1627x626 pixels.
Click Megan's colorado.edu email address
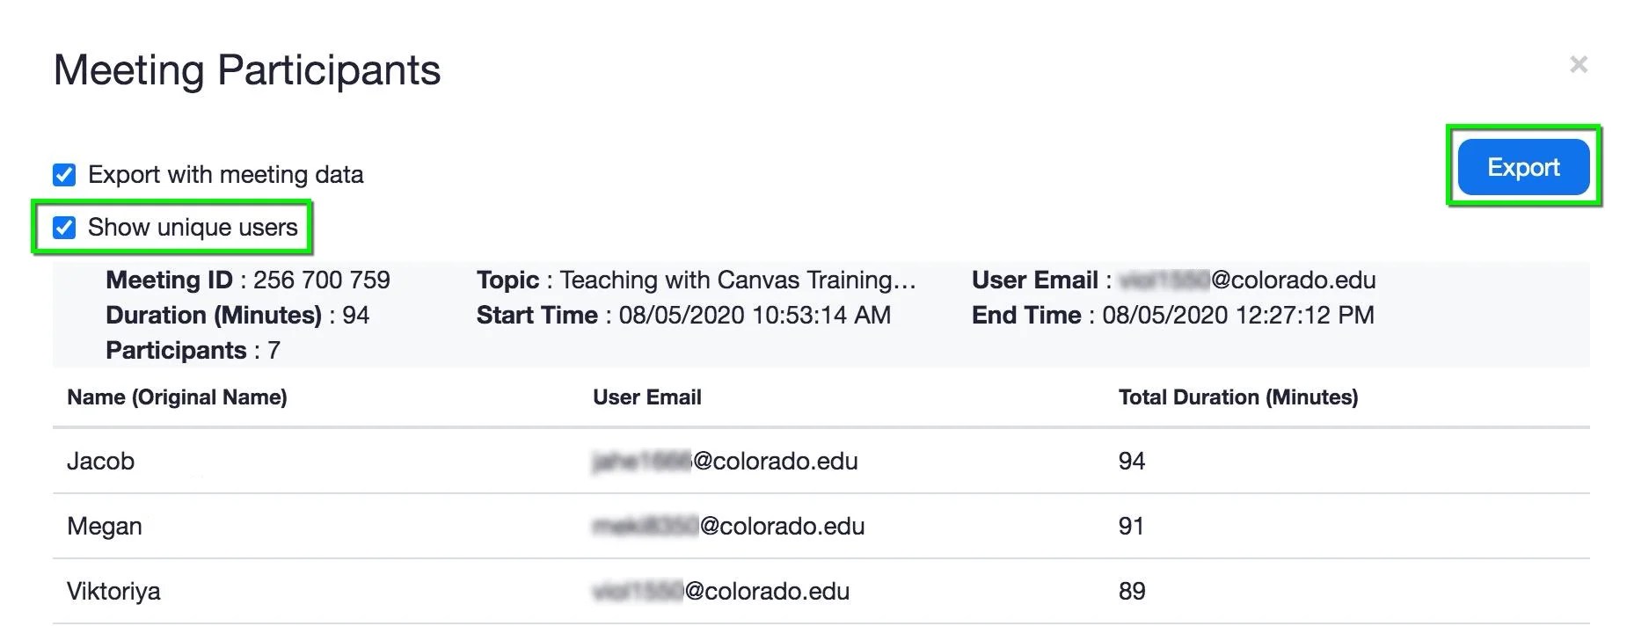coord(727,526)
